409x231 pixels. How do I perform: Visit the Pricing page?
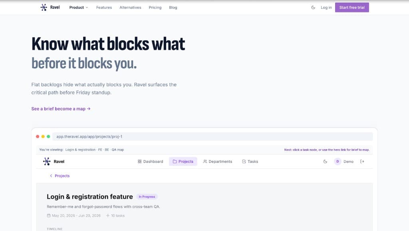155,8
